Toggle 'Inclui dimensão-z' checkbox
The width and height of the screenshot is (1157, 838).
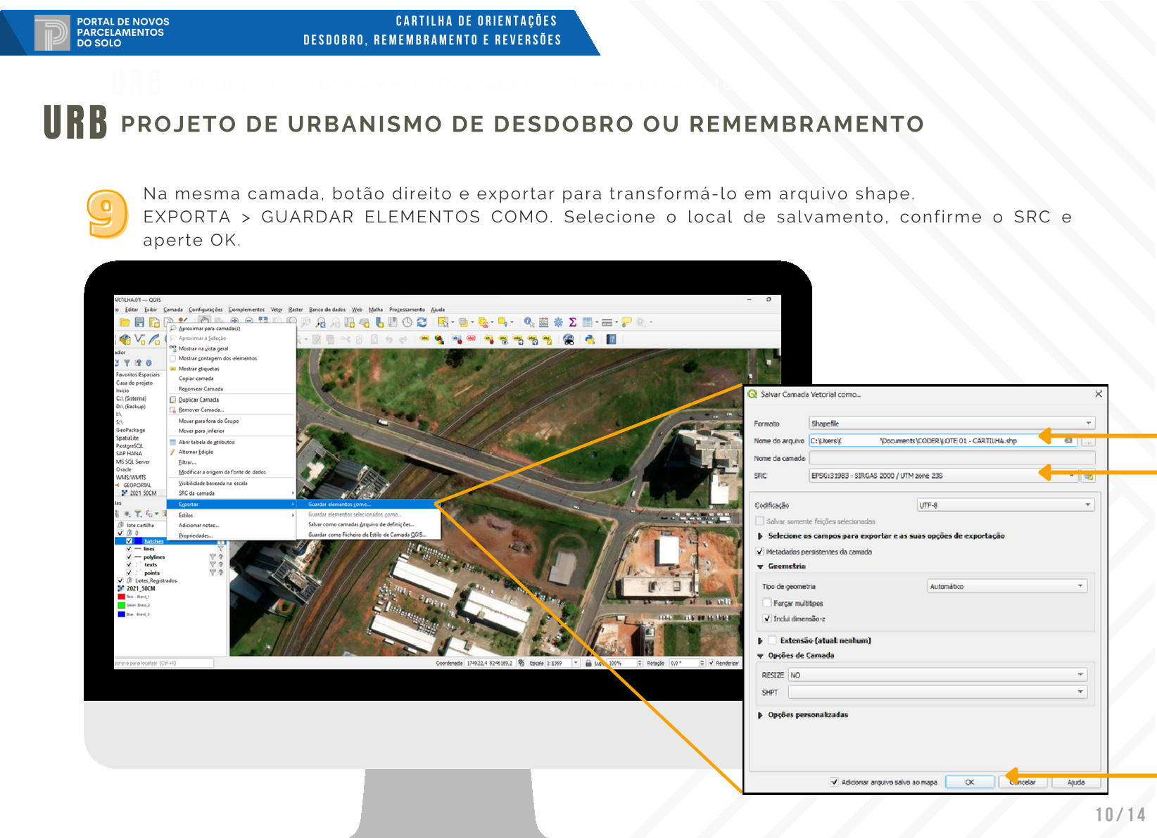coord(767,618)
